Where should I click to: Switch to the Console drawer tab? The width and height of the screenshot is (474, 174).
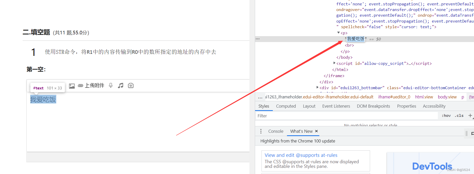(x=276, y=131)
